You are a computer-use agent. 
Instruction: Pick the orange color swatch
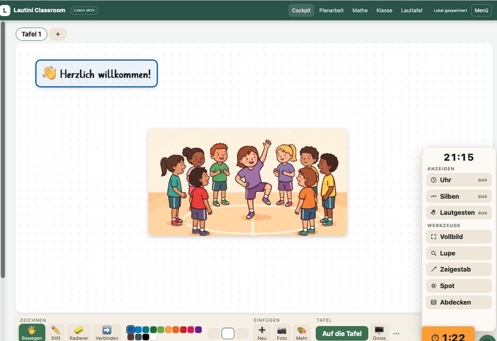(168, 330)
